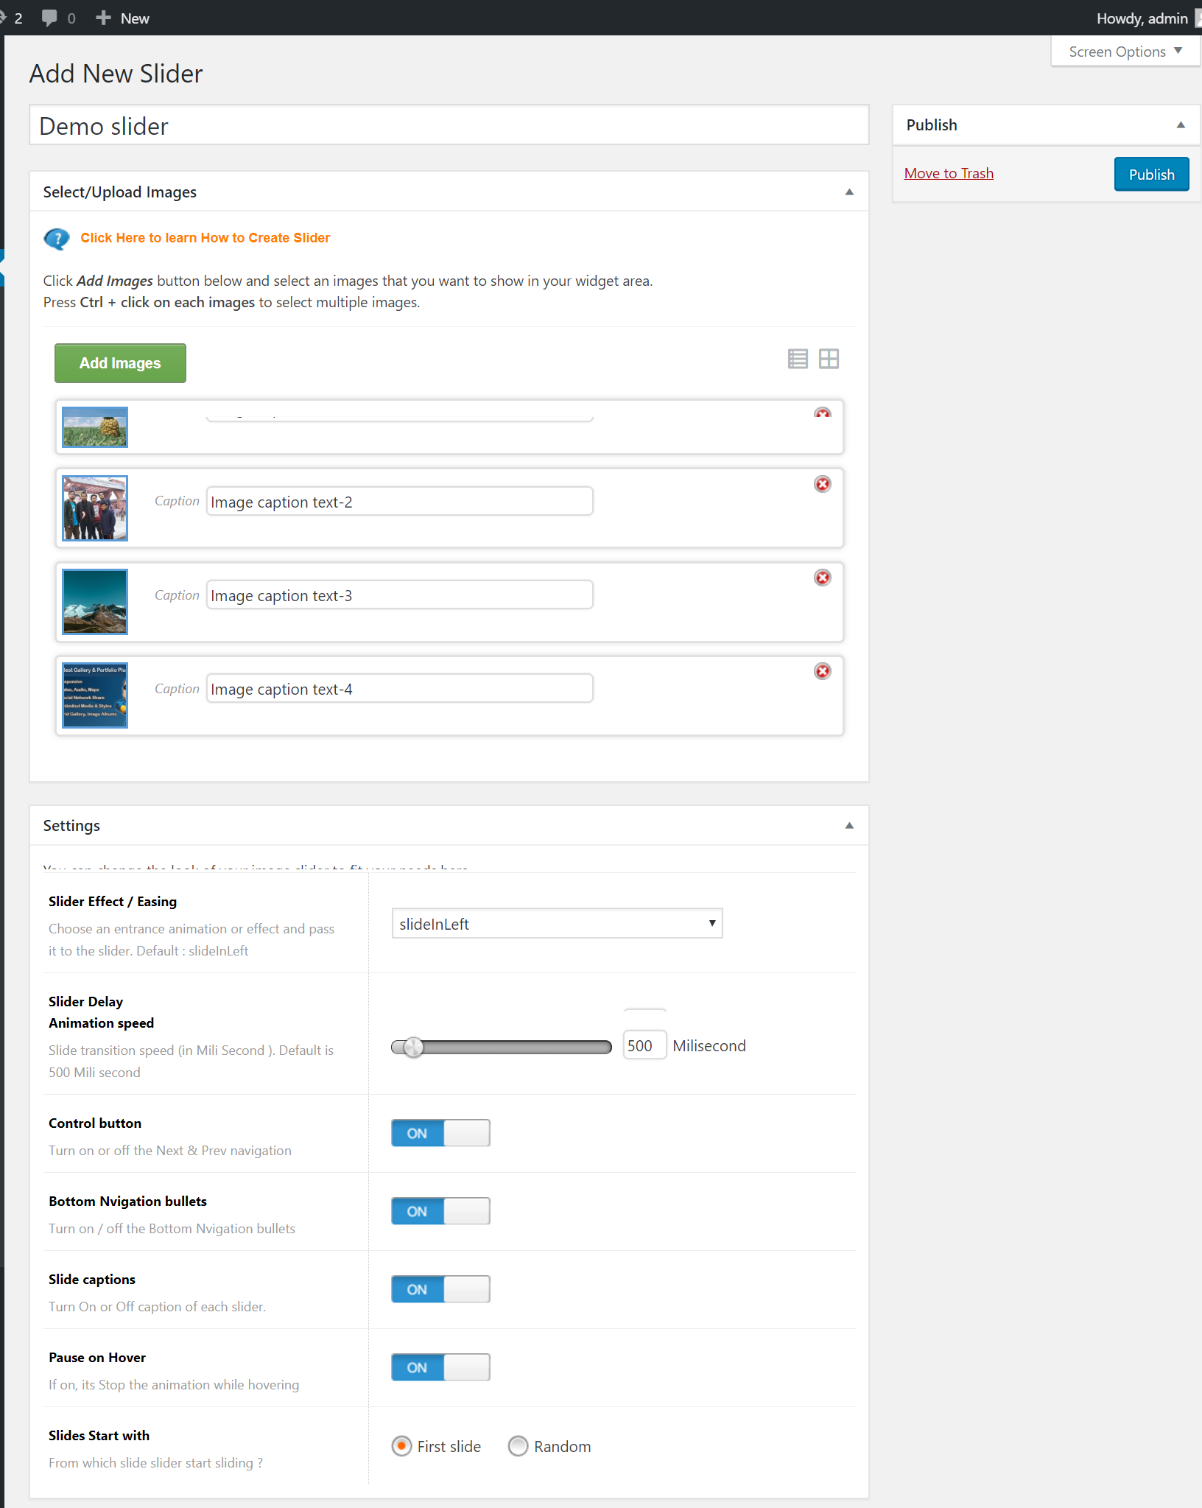Toggle Bottom Nvigation bullets switch

click(x=440, y=1211)
